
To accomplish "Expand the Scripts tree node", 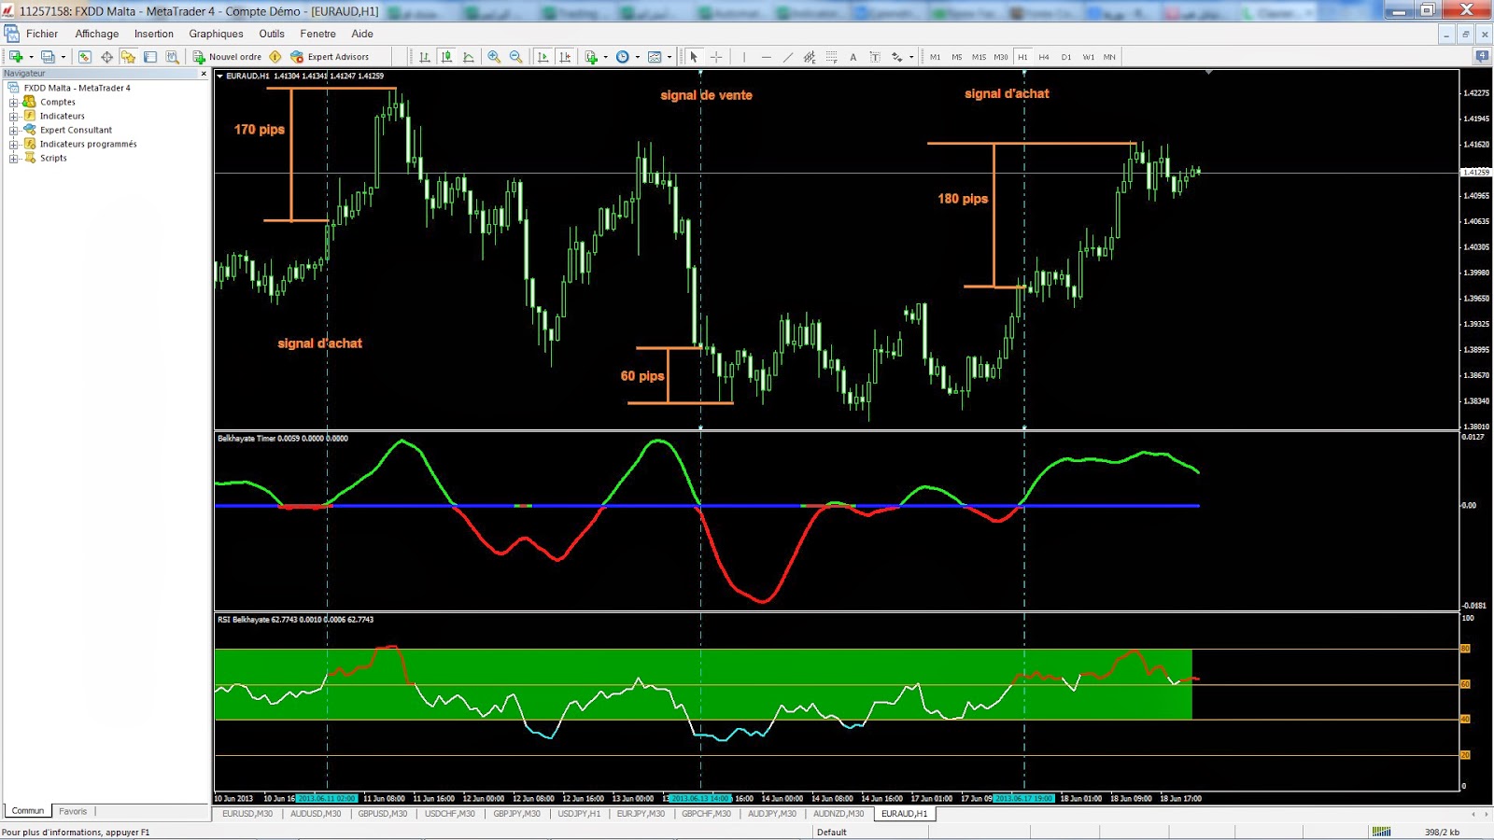I will click(x=14, y=158).
